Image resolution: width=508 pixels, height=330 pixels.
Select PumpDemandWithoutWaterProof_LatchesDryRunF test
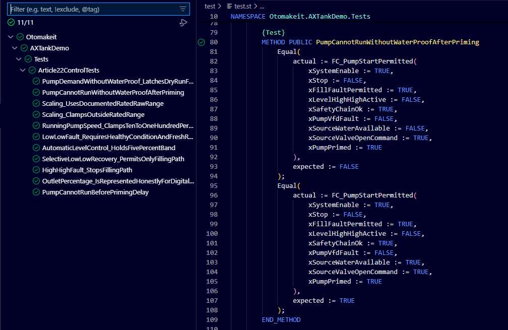tap(117, 81)
